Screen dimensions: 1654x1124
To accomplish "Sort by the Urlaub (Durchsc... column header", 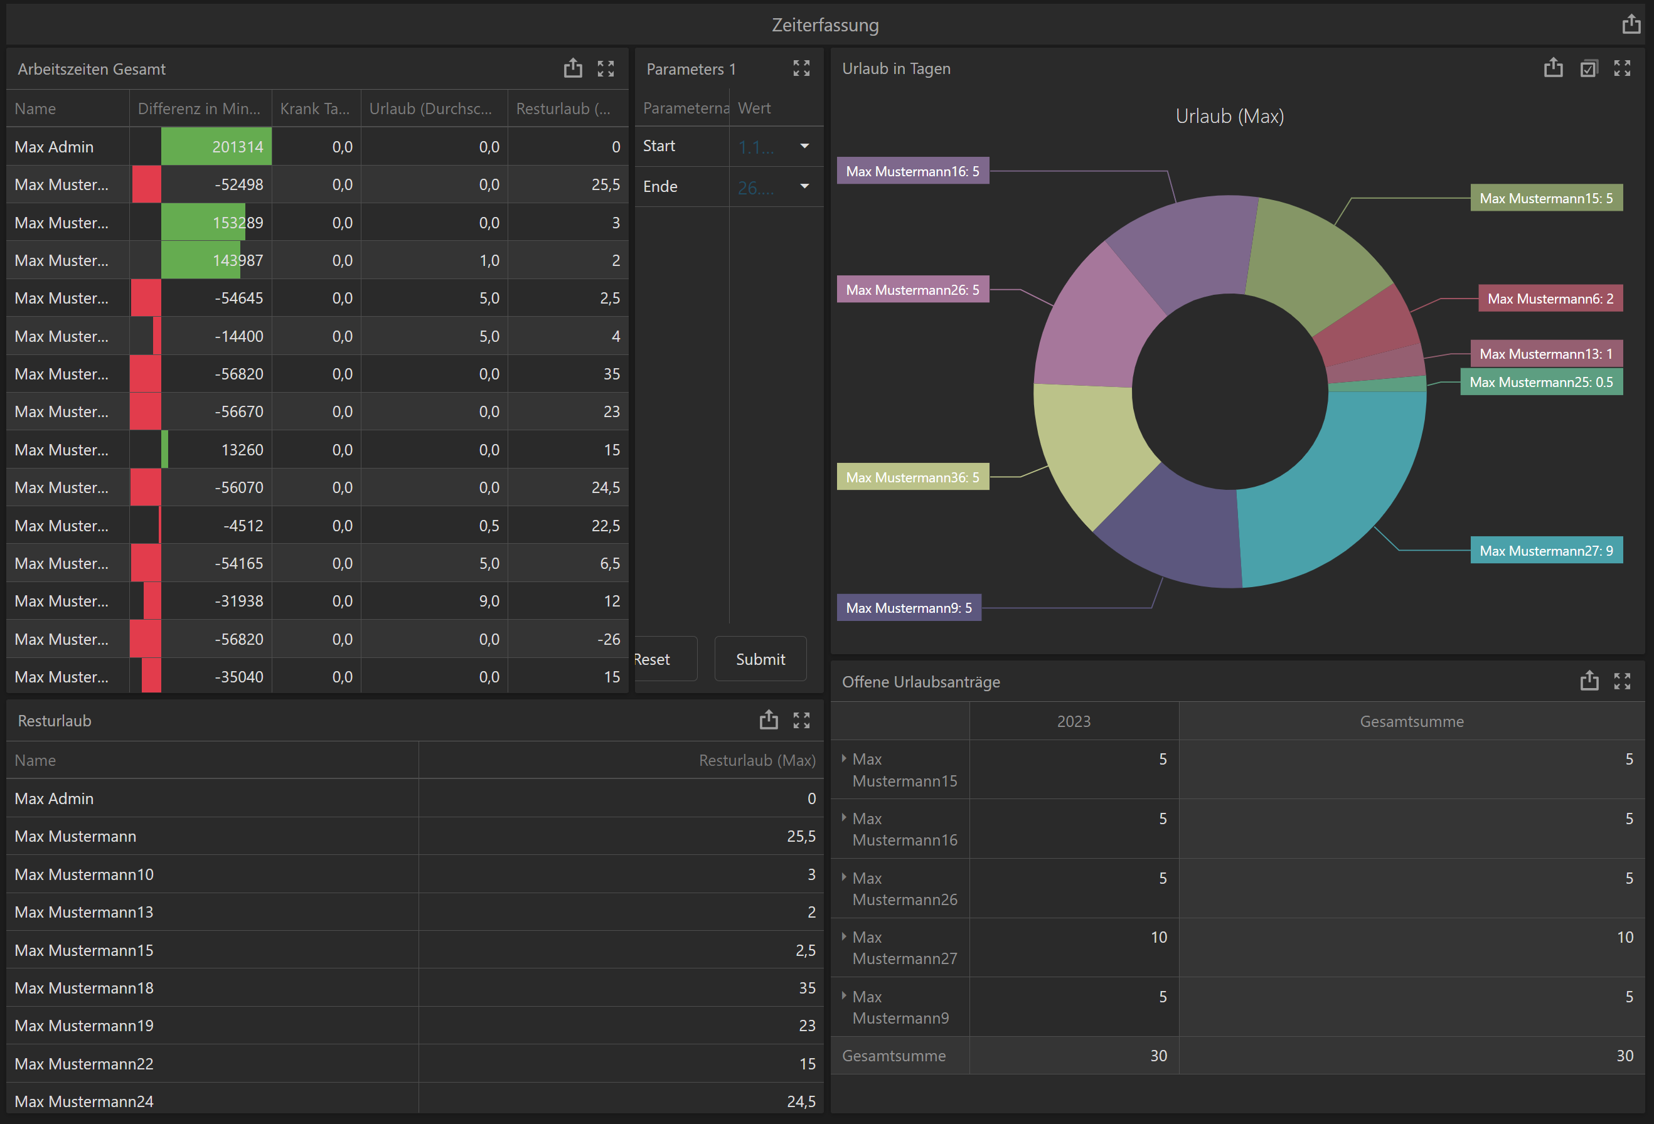I will 434,108.
